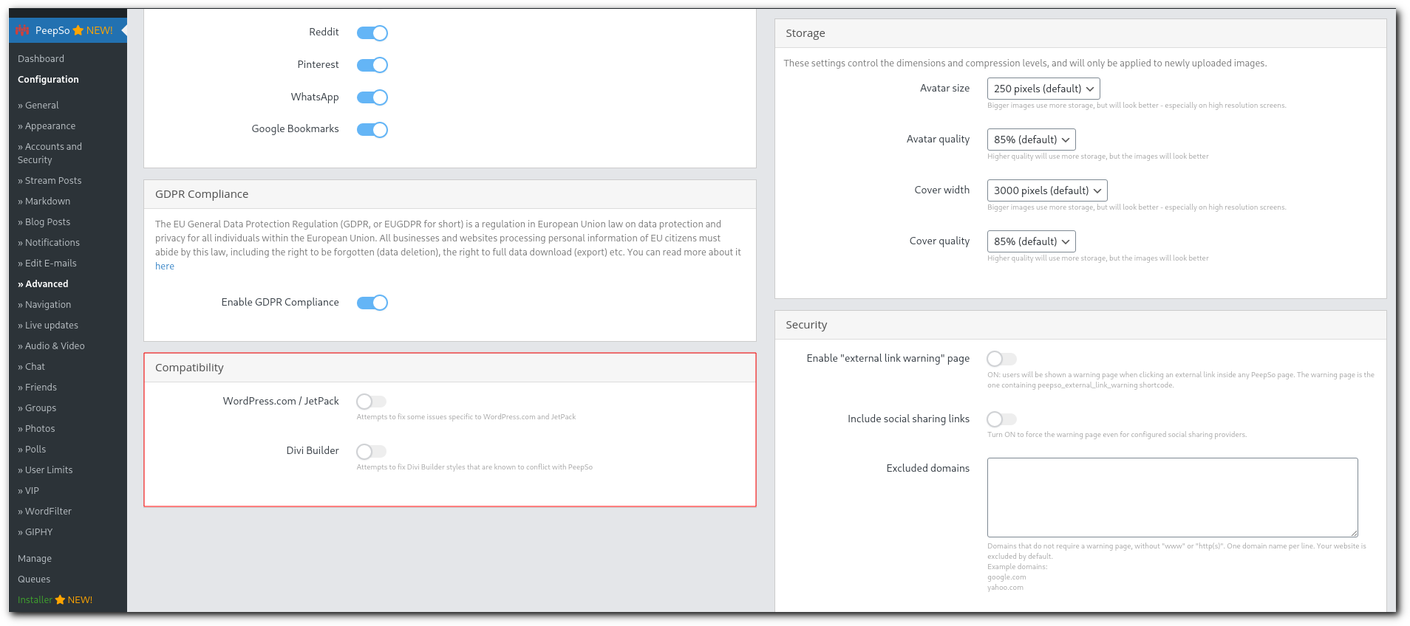This screenshot has width=1410, height=626.
Task: Open VIP configuration
Action: tap(28, 491)
